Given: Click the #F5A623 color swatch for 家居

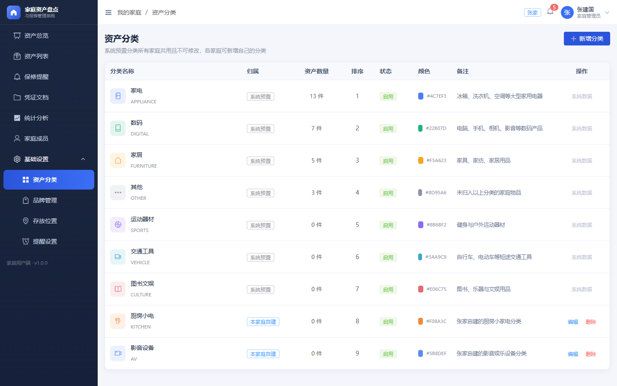Looking at the screenshot, I should point(421,160).
